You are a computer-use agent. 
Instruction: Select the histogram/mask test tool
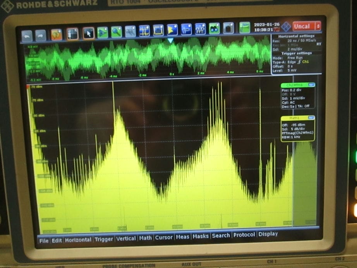[x=158, y=30]
